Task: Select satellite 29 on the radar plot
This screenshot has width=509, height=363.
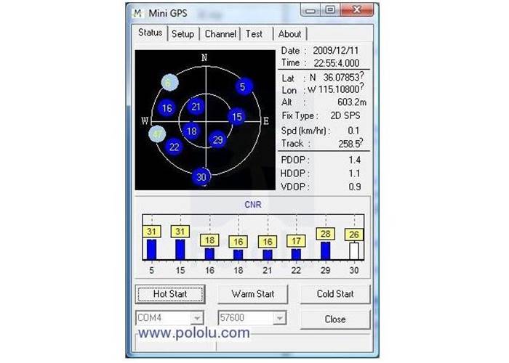Action: (x=217, y=139)
